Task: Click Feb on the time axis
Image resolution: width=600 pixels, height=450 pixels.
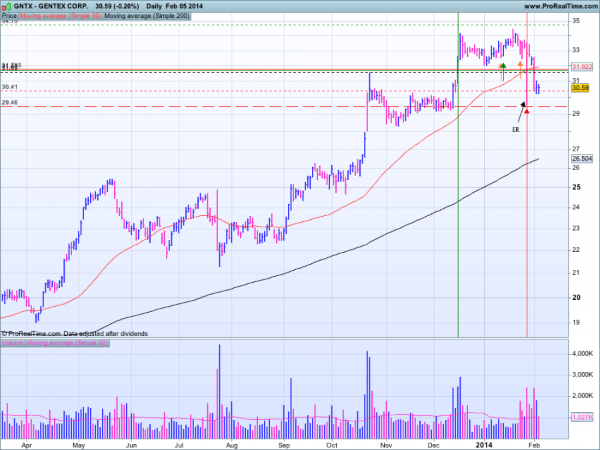Action: tap(534, 445)
